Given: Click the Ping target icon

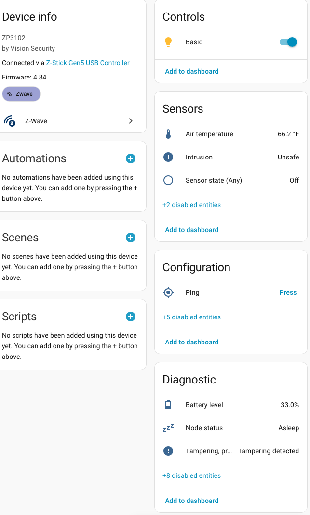Looking at the screenshot, I should (x=168, y=292).
